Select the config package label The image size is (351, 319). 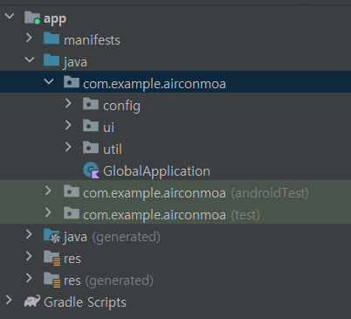point(121,106)
